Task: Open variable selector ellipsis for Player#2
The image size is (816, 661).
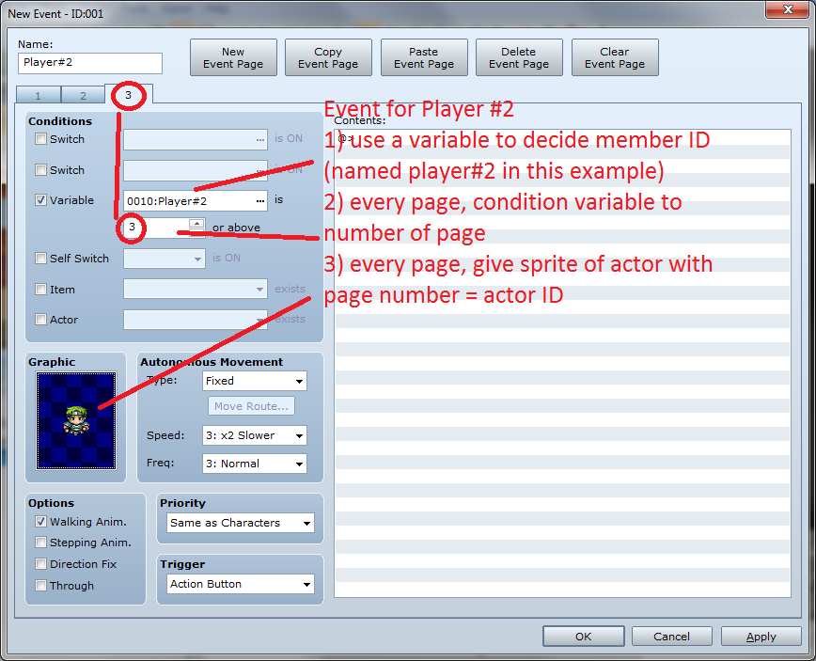Action: click(259, 200)
